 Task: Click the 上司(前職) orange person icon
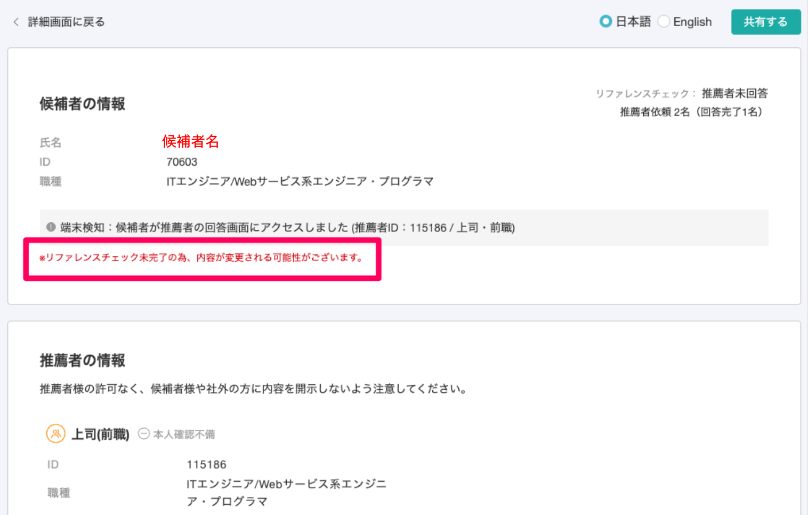click(x=56, y=433)
